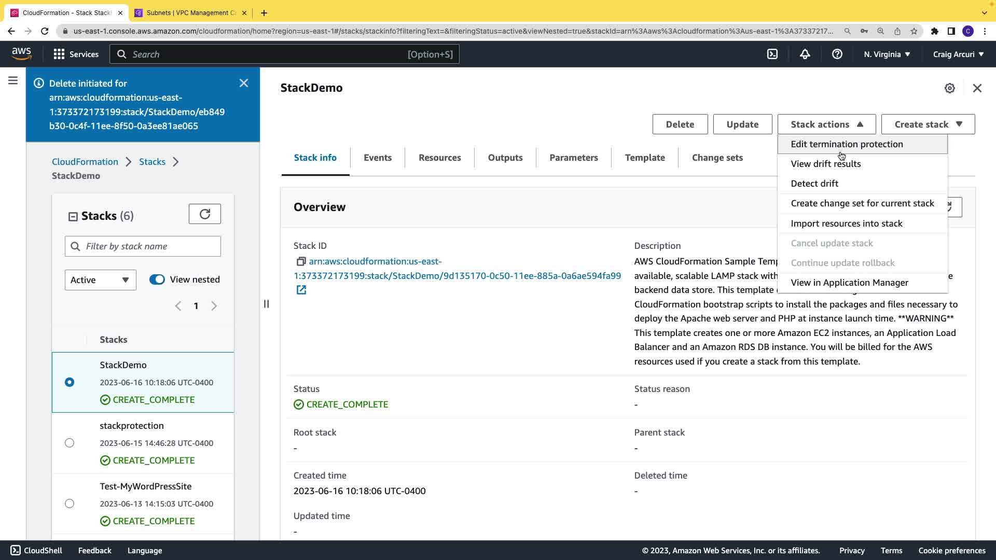
Task: Click the Delete stack button
Action: [680, 124]
